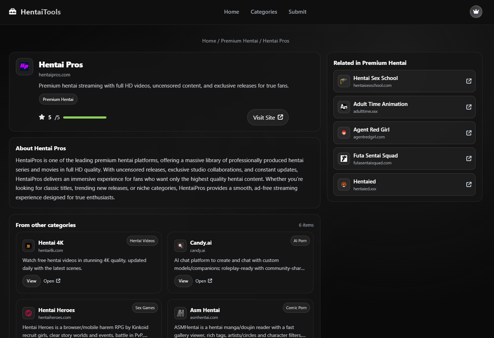Click the Hentai Pros site logo icon
This screenshot has height=338, width=494.
[25, 67]
